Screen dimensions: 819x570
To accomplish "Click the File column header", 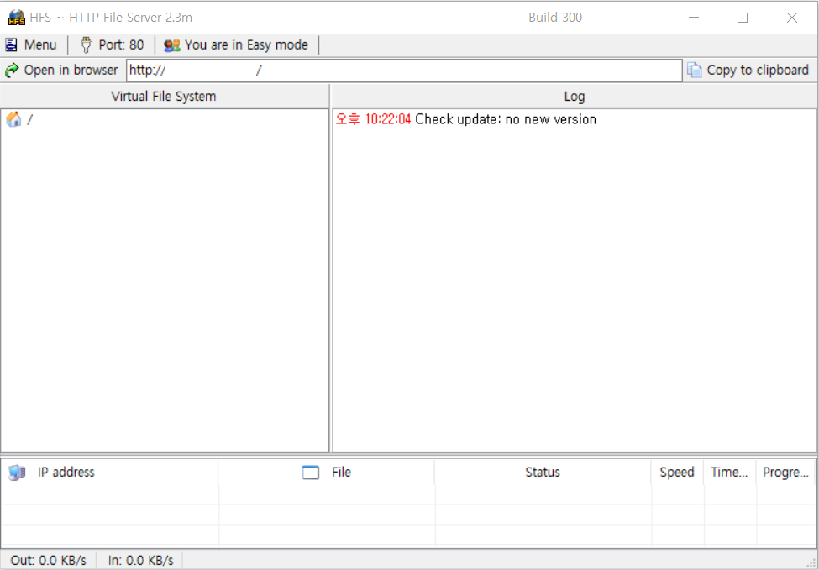I will tap(327, 473).
